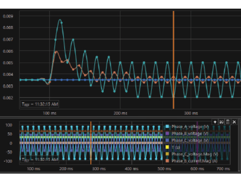
Task: Select the Phase_B_current.Mag (A) legend label
Action: coord(194,161)
